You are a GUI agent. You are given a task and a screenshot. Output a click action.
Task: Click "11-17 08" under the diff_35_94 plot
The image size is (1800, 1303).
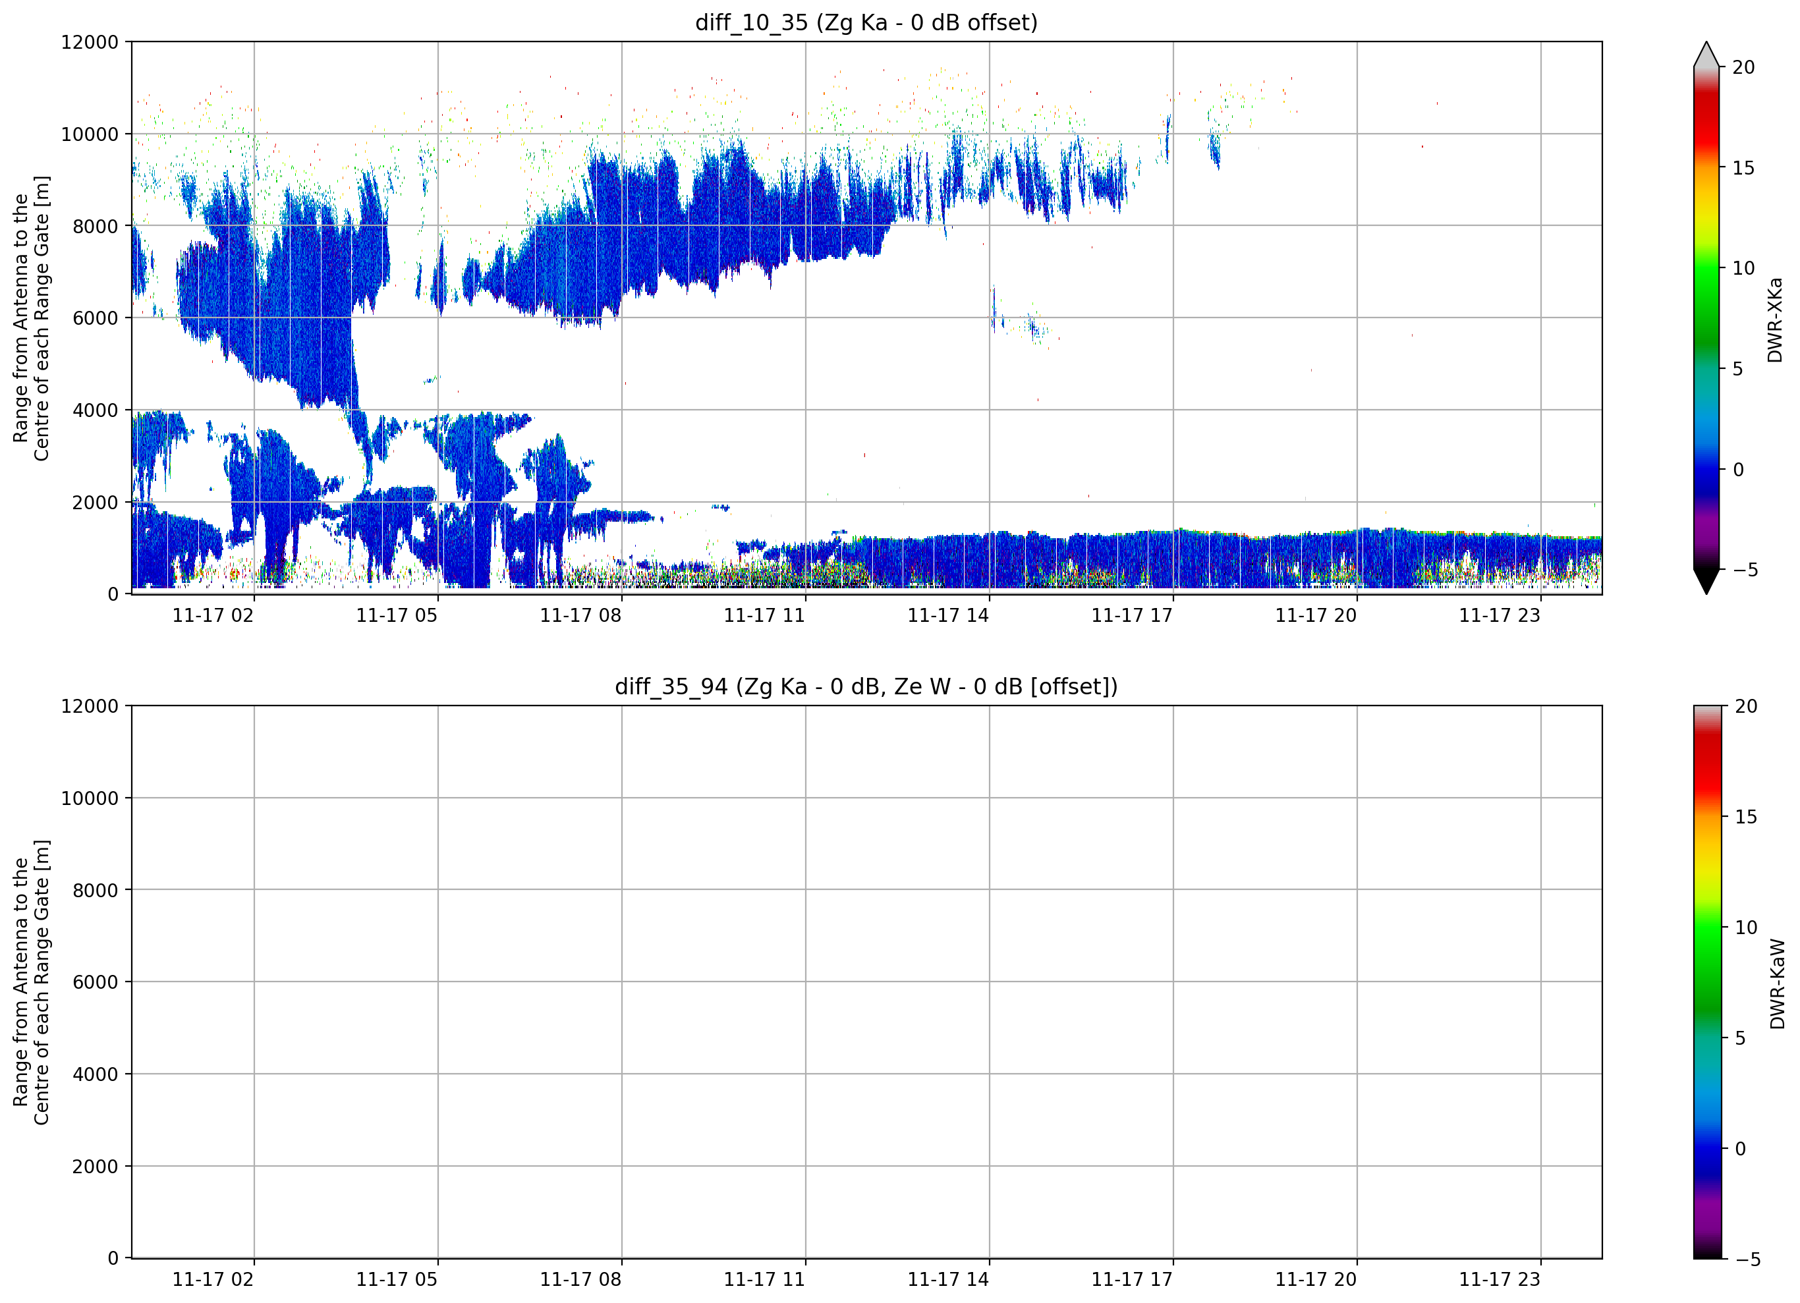coord(580,1280)
